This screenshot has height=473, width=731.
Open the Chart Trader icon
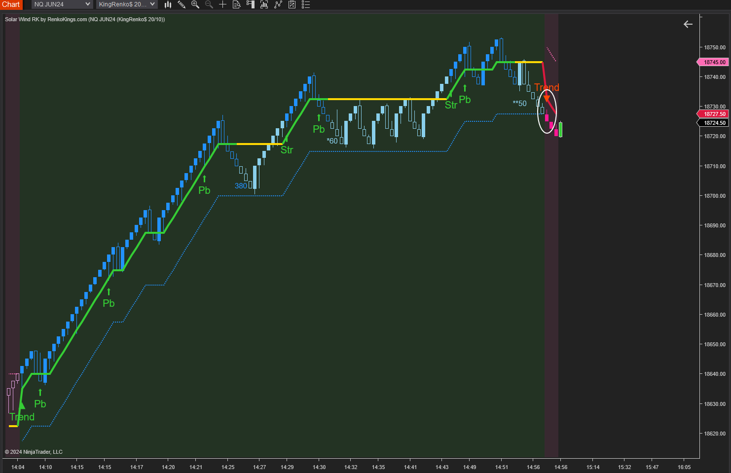(x=251, y=4)
